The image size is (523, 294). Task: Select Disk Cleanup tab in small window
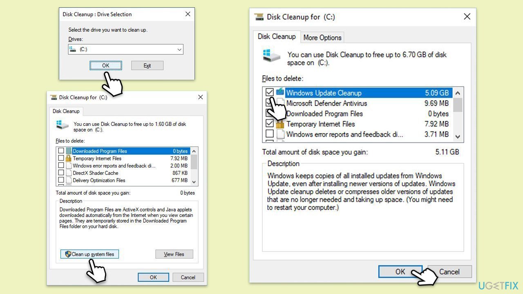pyautogui.click(x=66, y=111)
